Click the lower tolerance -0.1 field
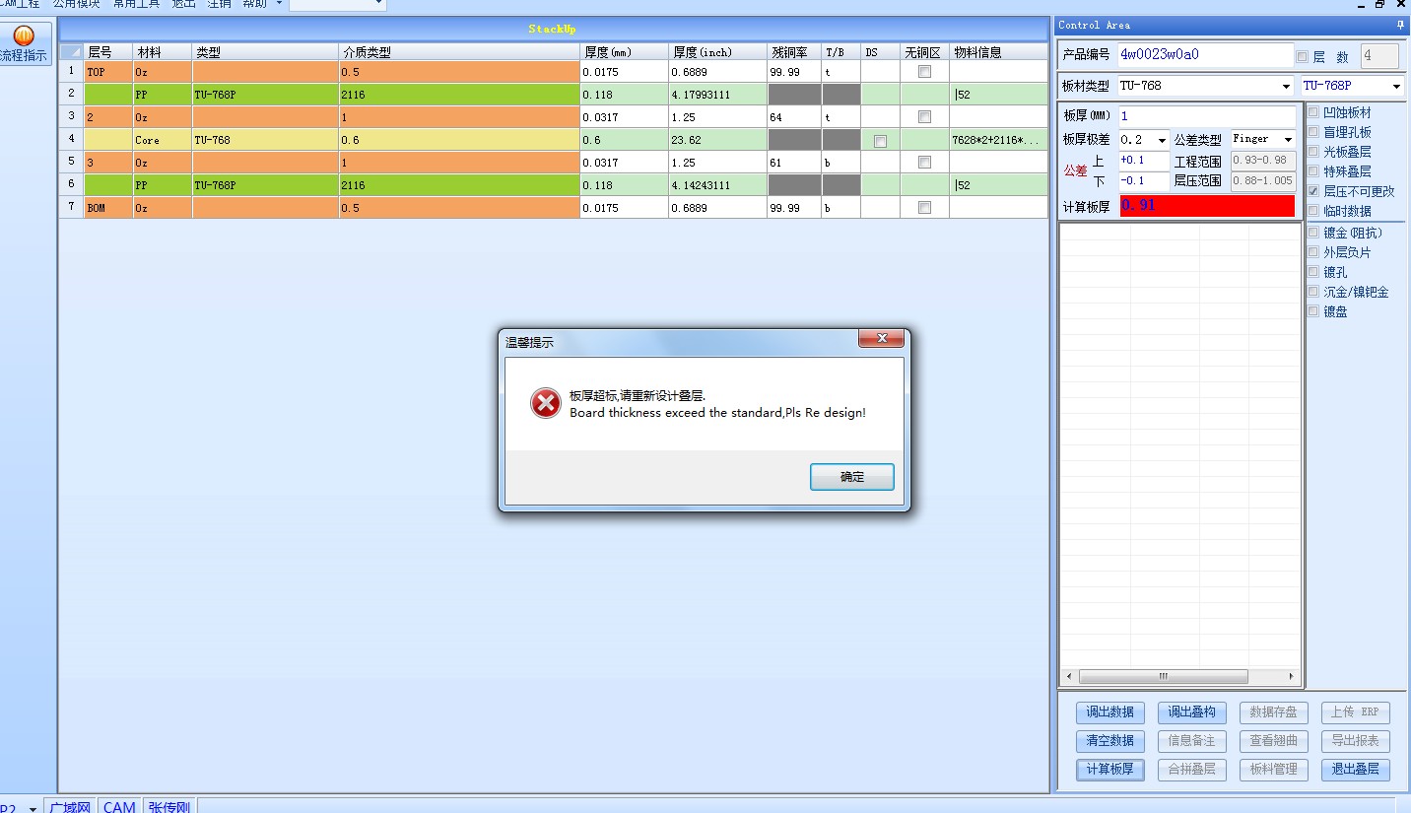The width and height of the screenshot is (1411, 813). coord(1144,180)
